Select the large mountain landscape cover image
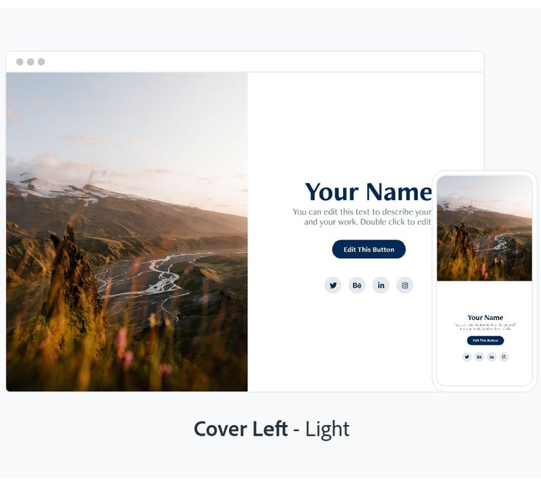Screen dimensions: 541x485 (x=127, y=232)
